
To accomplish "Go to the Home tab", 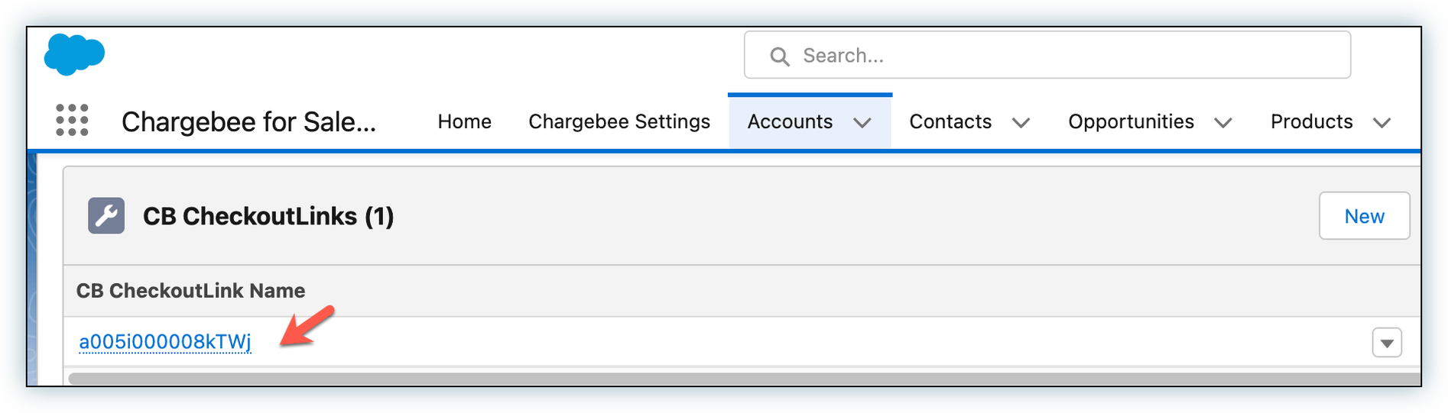I will tap(464, 122).
